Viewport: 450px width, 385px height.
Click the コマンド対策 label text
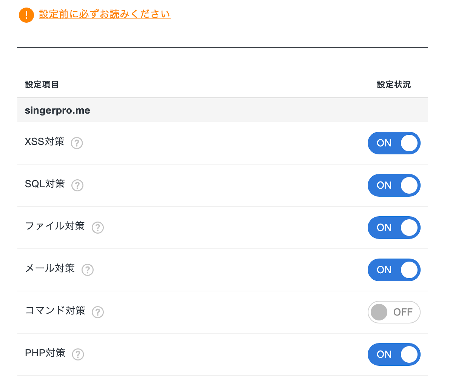55,311
